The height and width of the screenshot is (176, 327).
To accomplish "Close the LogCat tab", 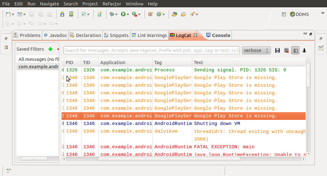I will 195,35.
